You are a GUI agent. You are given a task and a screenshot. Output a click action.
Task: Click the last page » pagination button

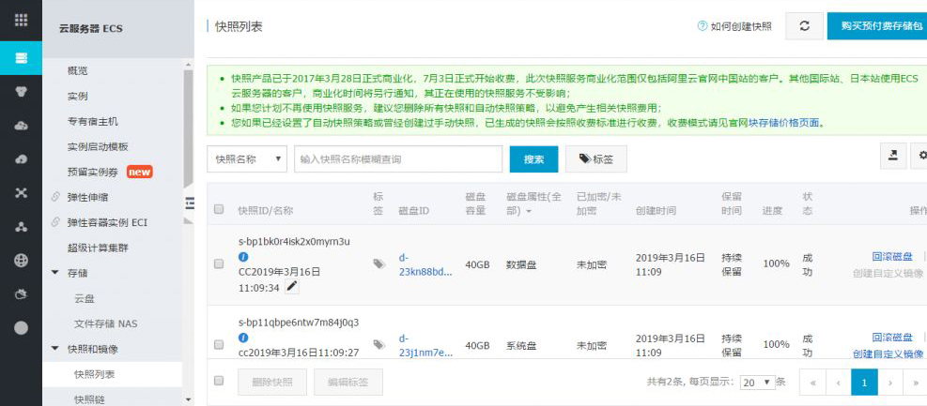pyautogui.click(x=915, y=383)
